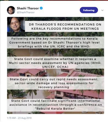Click the "DR THAROOR'S RECOMMENDATIONS" title banner

pos(64,27)
